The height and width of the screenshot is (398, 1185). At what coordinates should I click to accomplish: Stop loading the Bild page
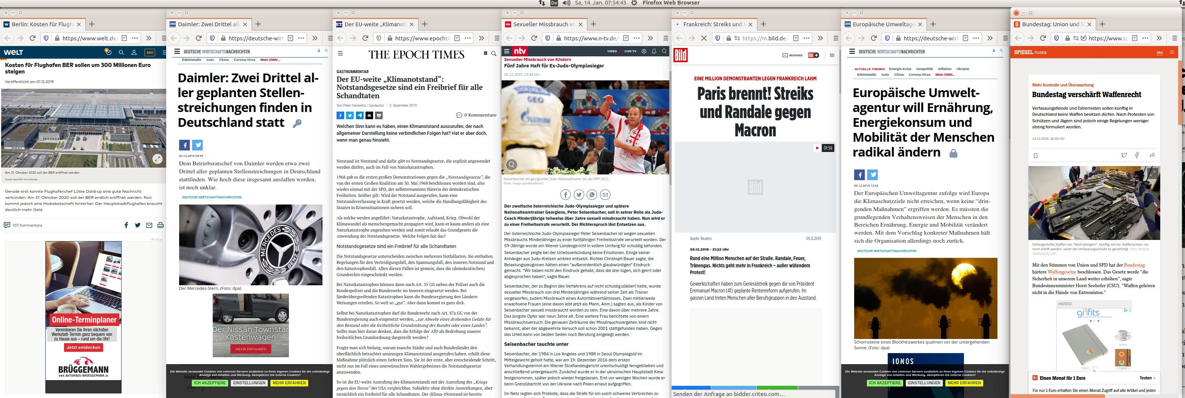[x=703, y=38]
